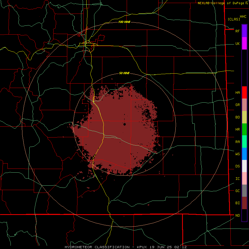This screenshot has width=249, height=249.
Task: Click the BI dark red legend swatch
Action: tap(244, 203)
